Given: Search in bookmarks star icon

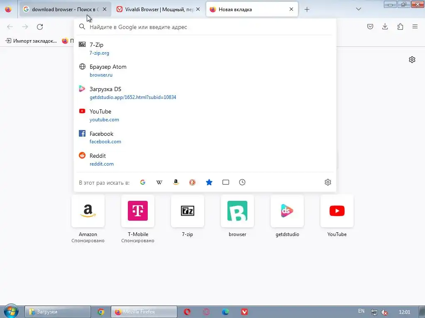Looking at the screenshot, I should pyautogui.click(x=209, y=182).
